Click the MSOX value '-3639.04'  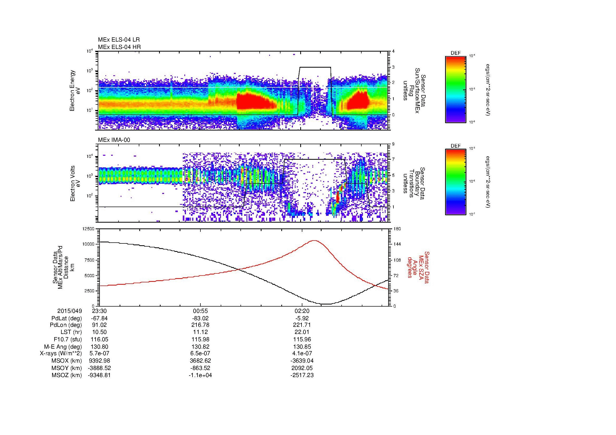pyautogui.click(x=302, y=361)
